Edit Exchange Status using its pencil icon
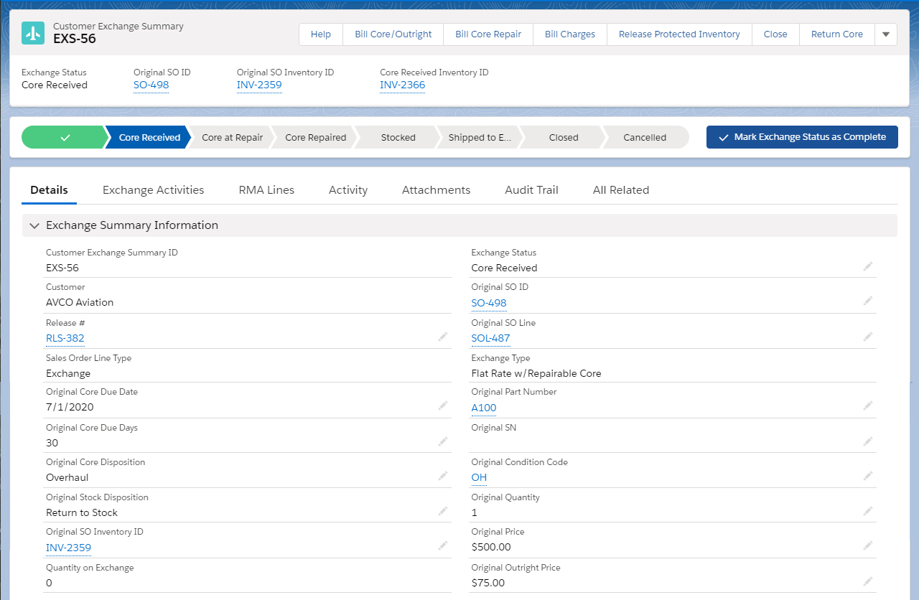The image size is (919, 600). click(867, 266)
